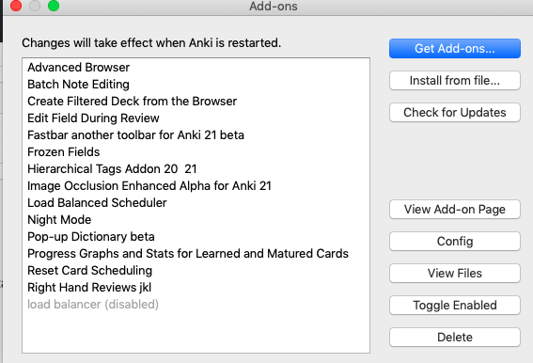Choose Fastbar another toolbar for Anki 21 beta

tap(196, 135)
